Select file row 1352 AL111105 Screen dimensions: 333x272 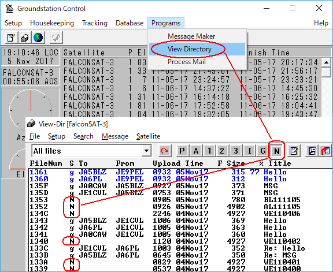(x=180, y=207)
